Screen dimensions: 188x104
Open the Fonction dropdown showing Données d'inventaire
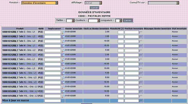pos(40,3)
